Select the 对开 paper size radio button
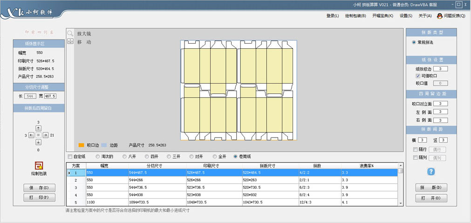Image resolution: width=471 pixels, height=223 pixels. 192,157
